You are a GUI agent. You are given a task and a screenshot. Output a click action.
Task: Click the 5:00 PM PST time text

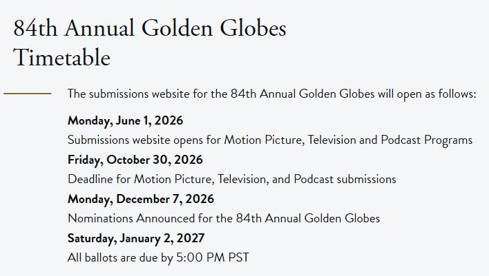[x=213, y=257]
